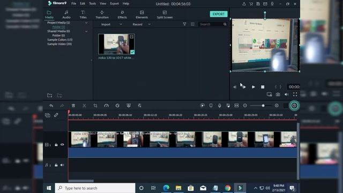
Task: Select Sample Video (20)
Action: (x=59, y=44)
